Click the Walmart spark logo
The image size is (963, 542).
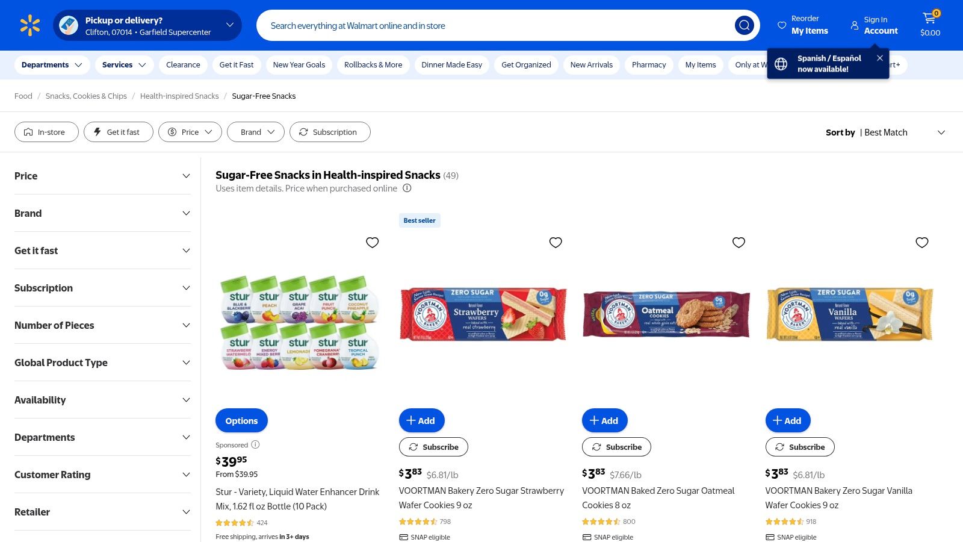(x=29, y=25)
